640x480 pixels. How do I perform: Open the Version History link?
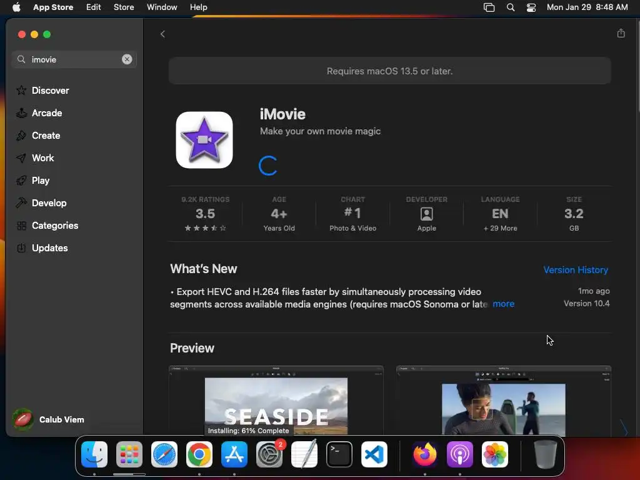(x=576, y=270)
